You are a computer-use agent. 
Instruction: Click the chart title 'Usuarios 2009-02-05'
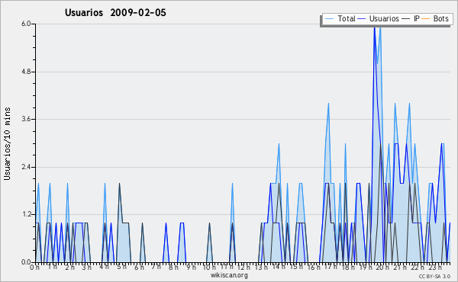115,13
